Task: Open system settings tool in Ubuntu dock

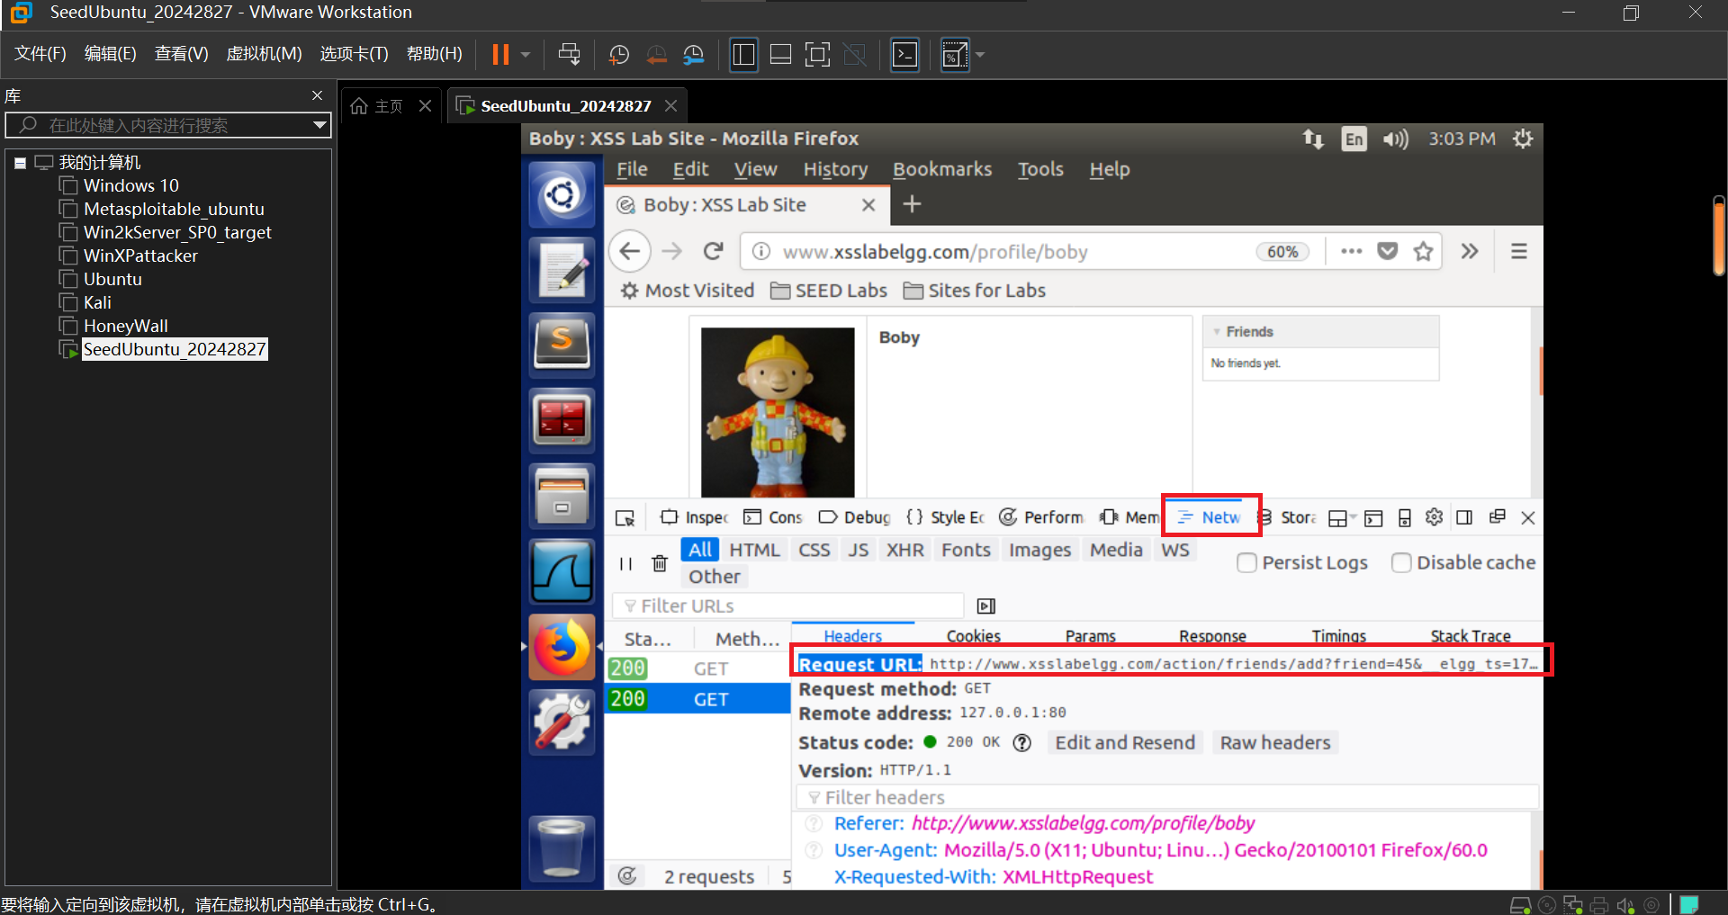Action: tap(562, 722)
